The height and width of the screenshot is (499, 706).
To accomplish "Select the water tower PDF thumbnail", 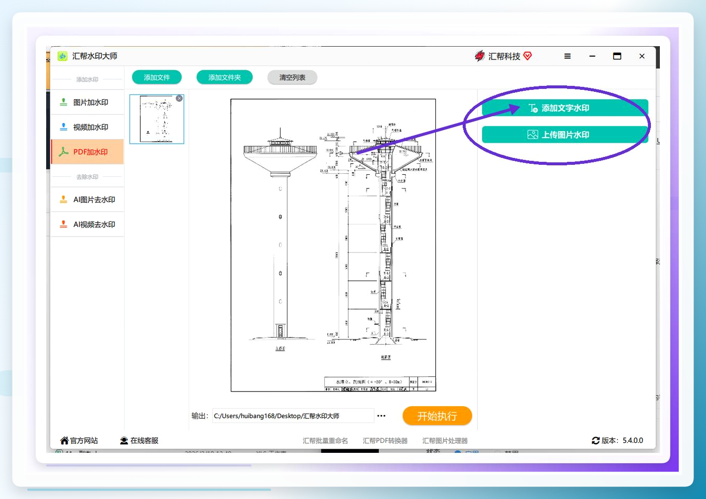I will [x=157, y=119].
